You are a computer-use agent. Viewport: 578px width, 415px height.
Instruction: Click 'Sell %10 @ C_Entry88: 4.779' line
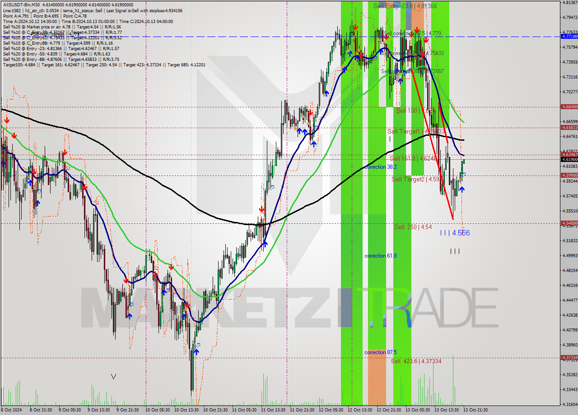coord(31,43)
